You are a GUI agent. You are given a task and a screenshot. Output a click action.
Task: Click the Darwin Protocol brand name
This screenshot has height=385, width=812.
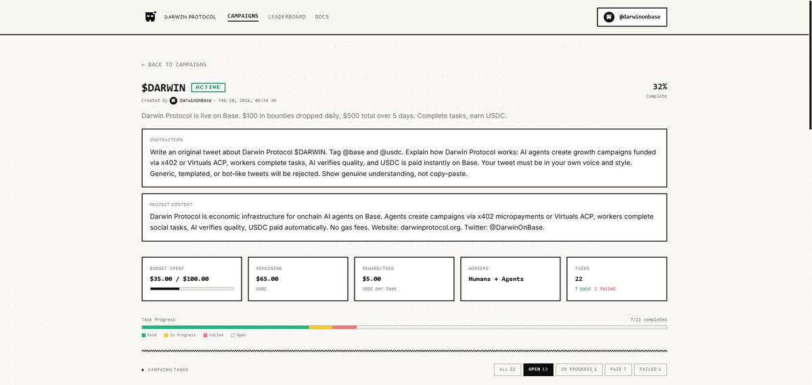(x=190, y=16)
